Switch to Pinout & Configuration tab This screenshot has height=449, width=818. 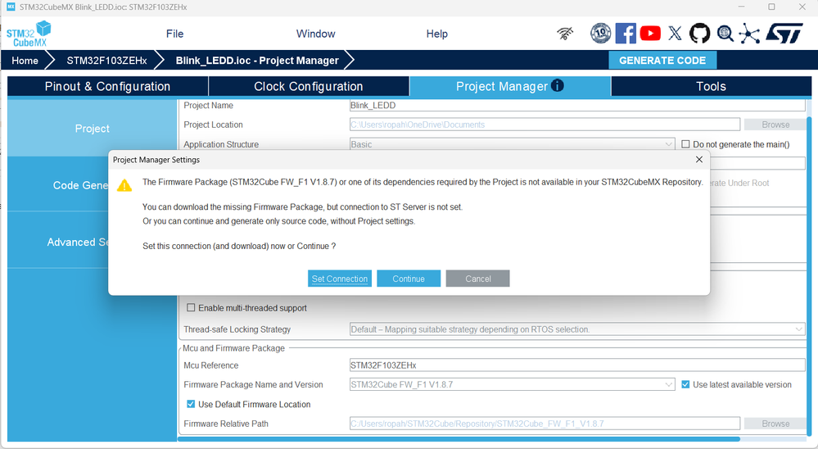[x=108, y=86]
